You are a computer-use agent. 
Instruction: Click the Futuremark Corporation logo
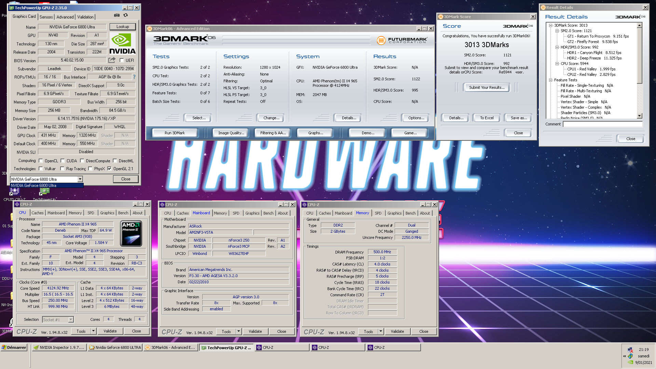click(402, 40)
